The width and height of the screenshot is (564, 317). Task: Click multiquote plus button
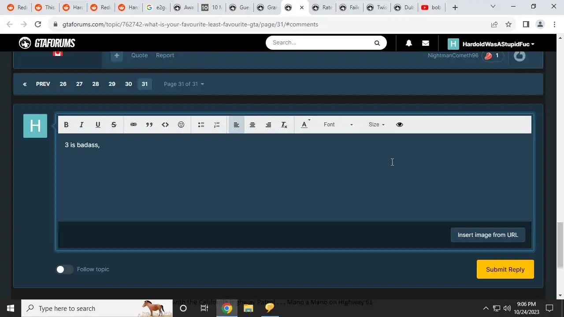click(117, 55)
